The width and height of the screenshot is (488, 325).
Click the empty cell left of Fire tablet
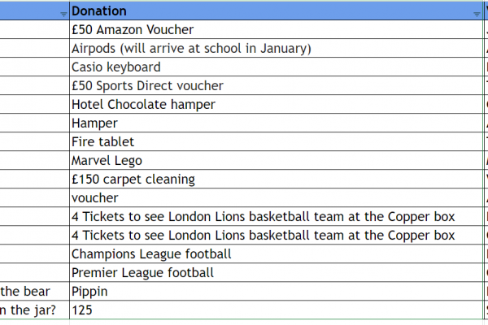(x=34, y=142)
